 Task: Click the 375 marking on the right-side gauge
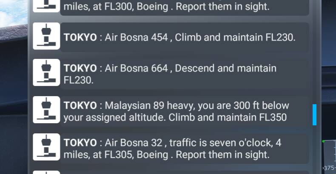pos(329,168)
